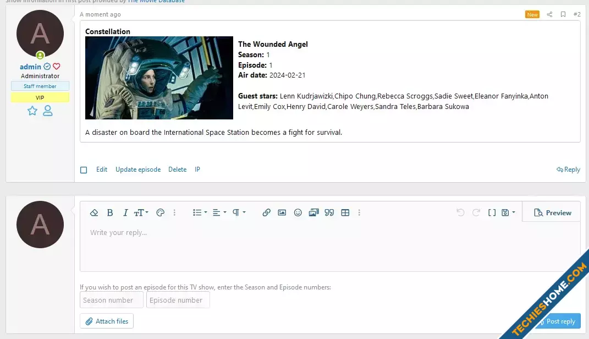Redo the last editor action
The width and height of the screenshot is (589, 339).
point(476,213)
